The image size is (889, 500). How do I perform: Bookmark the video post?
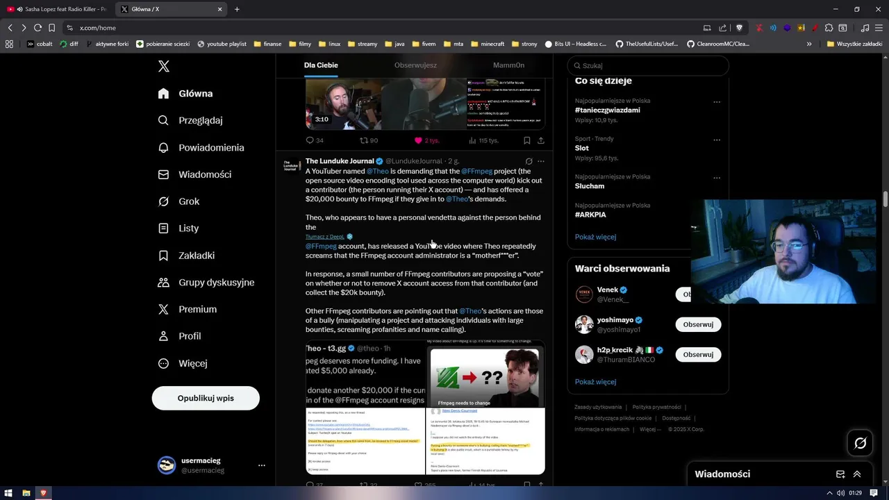(x=527, y=140)
